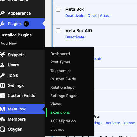Click the Members group icon
The image size is (137, 137).
pos(3,119)
